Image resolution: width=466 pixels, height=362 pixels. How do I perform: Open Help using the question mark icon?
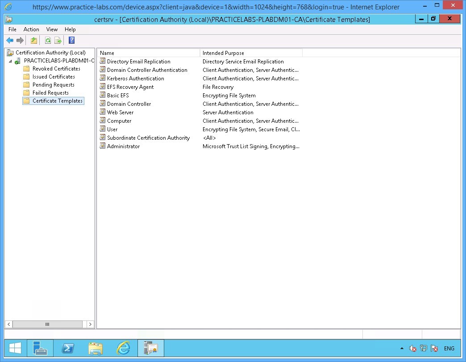tap(71, 40)
